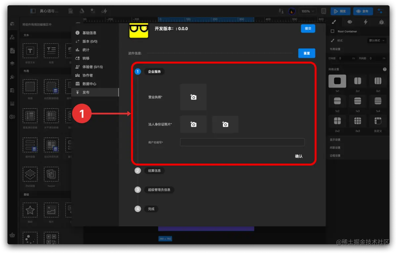Select the 2x1 grid layout
The width and height of the screenshot is (397, 253).
358,81
